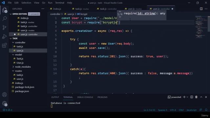Screen dimensions: 210x118
Task: Split the editor to the right
Action: [201, 9]
